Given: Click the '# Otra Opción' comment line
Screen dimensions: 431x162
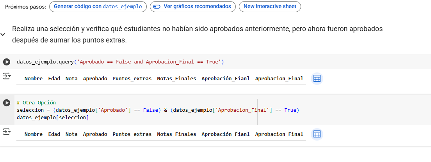Looking at the screenshot, I should click(x=36, y=103).
